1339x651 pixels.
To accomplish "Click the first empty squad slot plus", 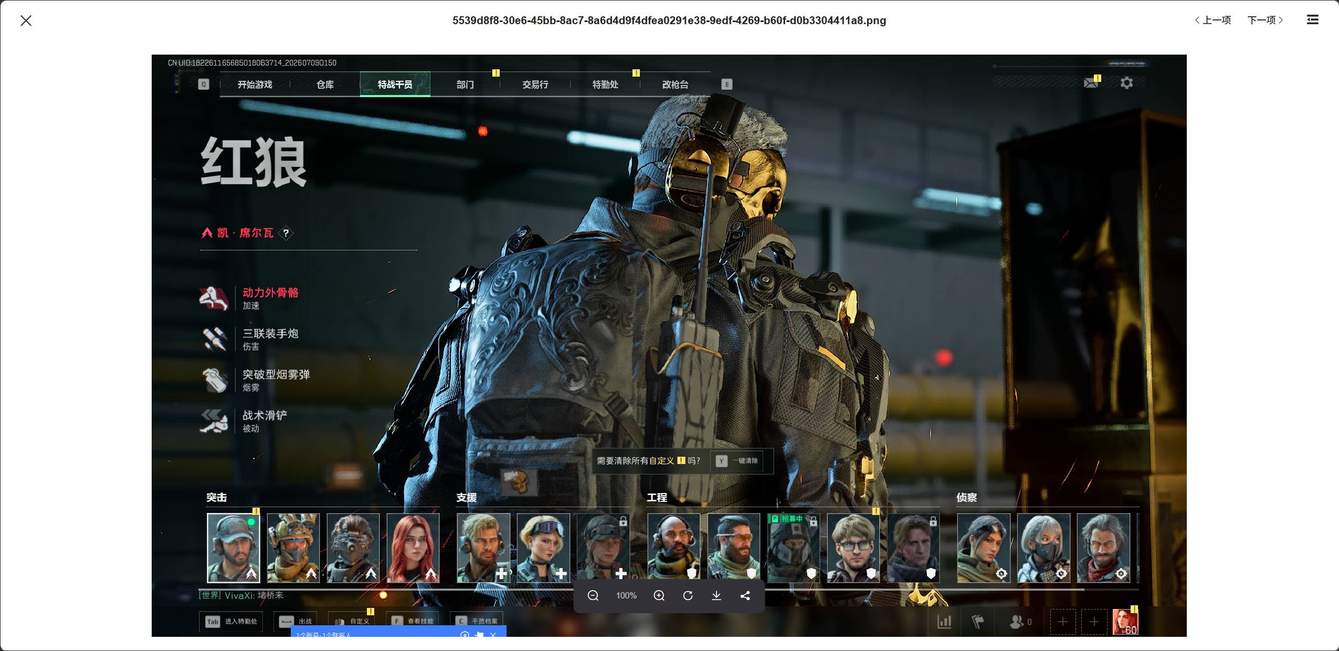I will click(x=1063, y=622).
